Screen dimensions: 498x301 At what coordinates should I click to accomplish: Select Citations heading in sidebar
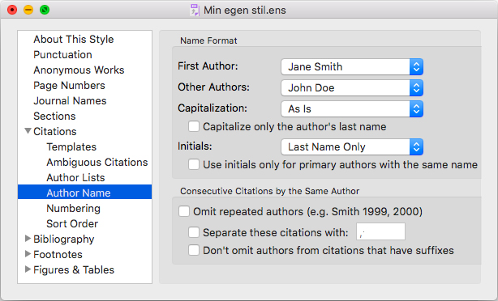pos(55,132)
